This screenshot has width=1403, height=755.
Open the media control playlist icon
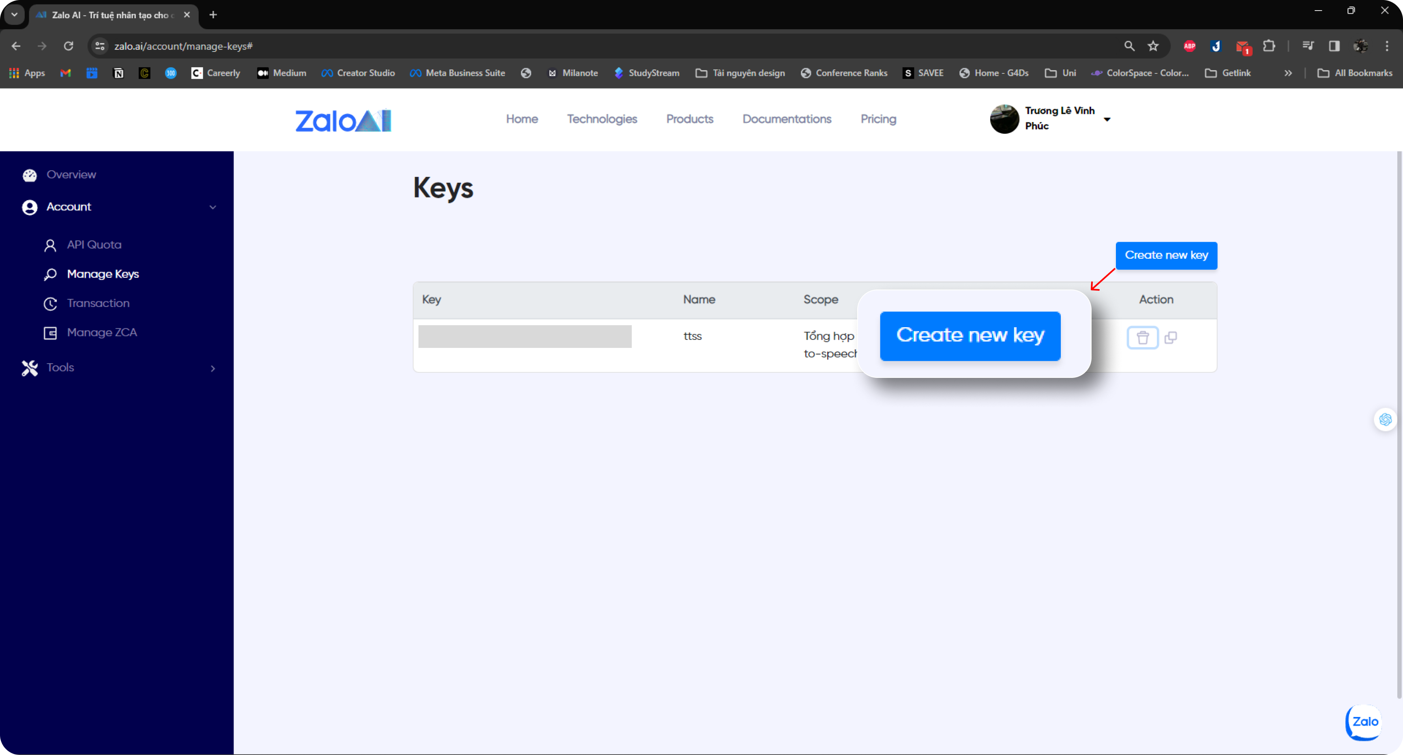click(1308, 46)
